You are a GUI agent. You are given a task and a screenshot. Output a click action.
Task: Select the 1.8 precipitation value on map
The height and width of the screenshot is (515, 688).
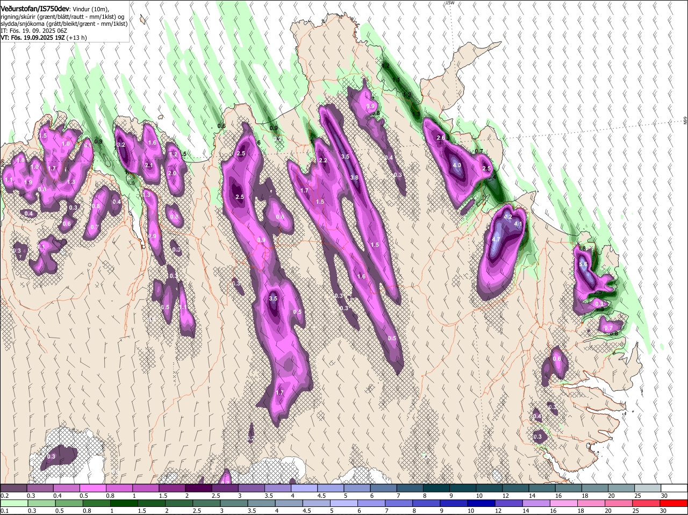(x=582, y=248)
